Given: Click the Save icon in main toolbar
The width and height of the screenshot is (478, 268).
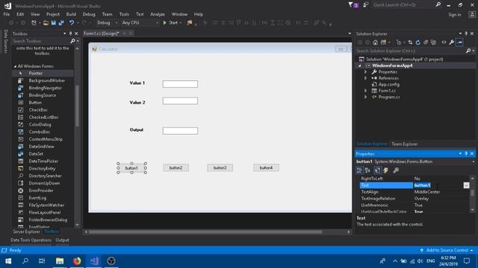Looking at the screenshot, I should point(54,23).
